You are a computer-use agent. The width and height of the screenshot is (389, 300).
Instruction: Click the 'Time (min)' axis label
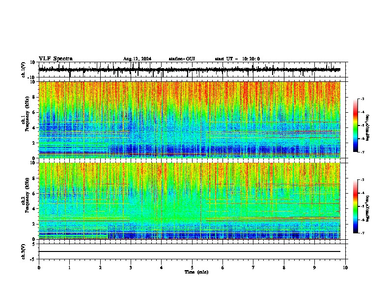point(196,272)
